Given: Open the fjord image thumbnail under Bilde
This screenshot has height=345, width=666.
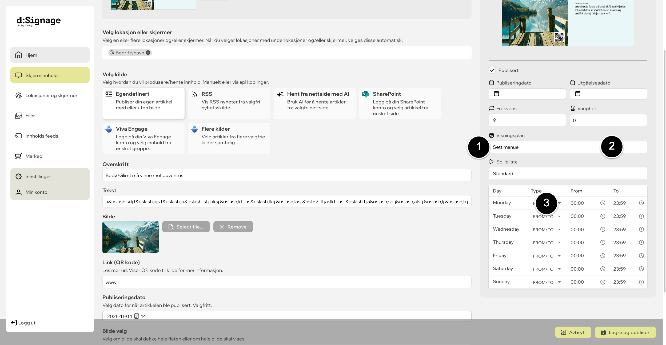Looking at the screenshot, I should tap(130, 237).
